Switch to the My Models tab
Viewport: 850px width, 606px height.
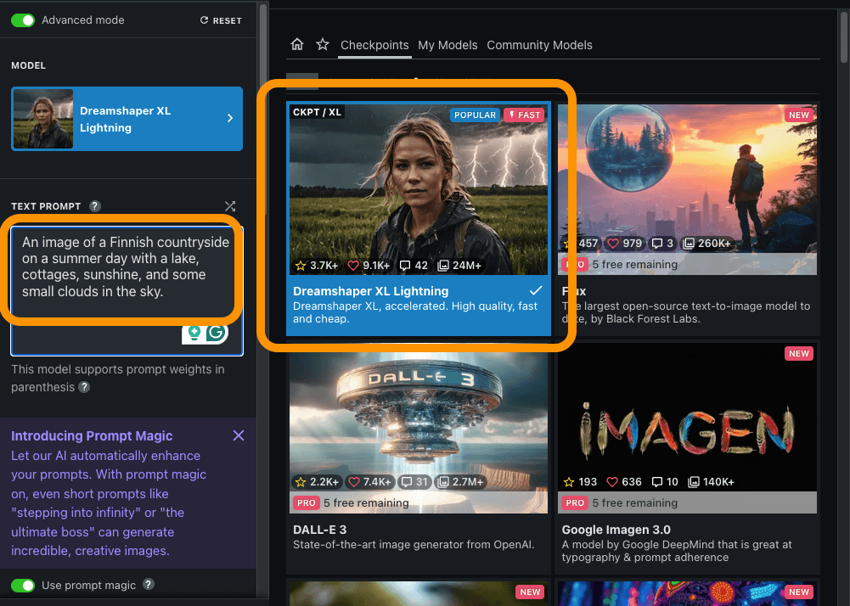[x=448, y=45]
